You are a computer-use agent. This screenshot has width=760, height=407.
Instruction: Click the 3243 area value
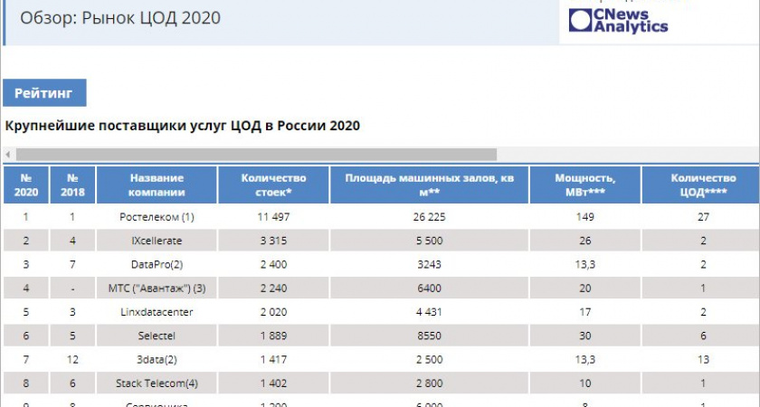point(429,264)
